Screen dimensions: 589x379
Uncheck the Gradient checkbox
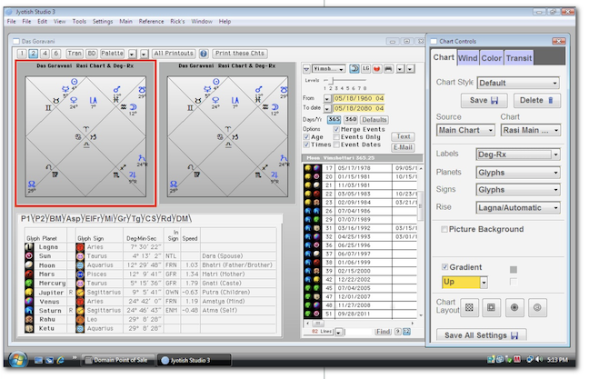tap(444, 267)
